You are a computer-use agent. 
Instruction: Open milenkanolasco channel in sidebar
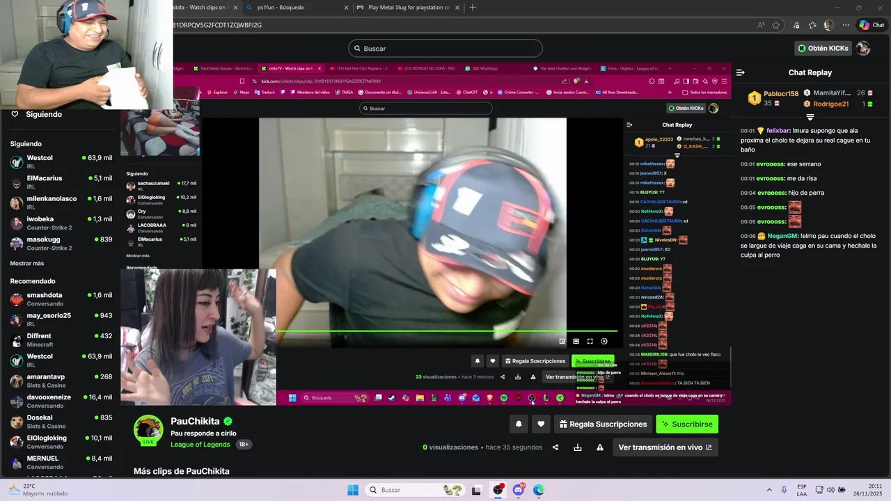coord(61,202)
